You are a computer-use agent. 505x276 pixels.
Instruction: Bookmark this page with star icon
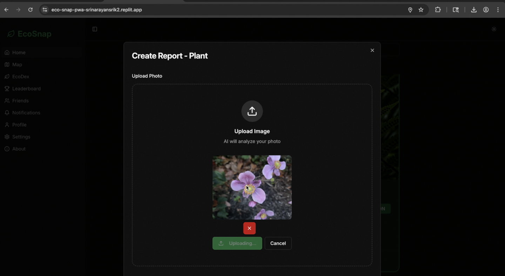(421, 10)
